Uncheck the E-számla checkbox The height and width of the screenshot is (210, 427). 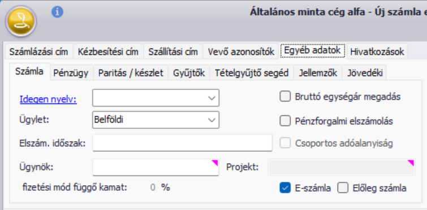point(285,188)
